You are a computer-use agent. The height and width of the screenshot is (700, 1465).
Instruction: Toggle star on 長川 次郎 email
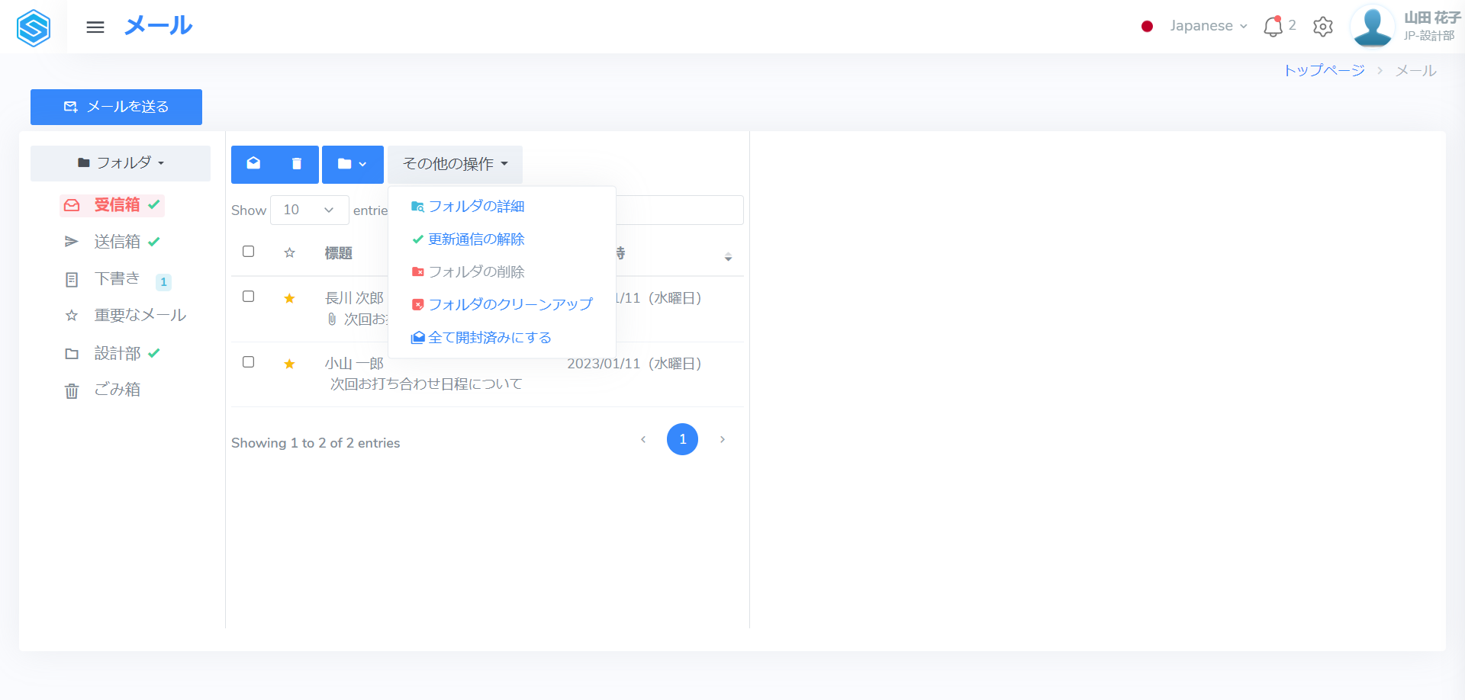click(289, 298)
